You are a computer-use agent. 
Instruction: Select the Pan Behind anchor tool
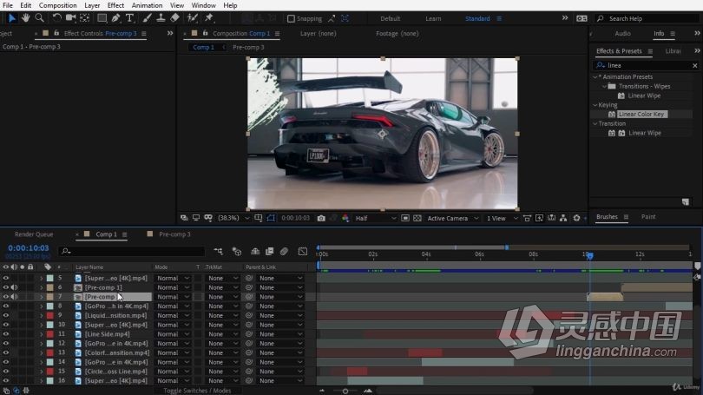84,18
